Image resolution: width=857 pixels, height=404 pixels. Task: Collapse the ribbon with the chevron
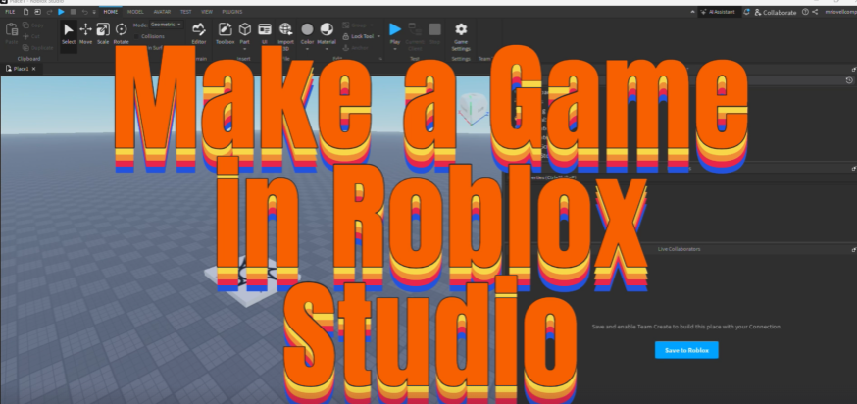[693, 12]
